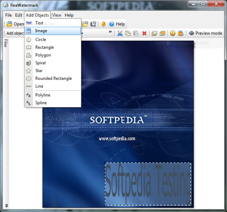Click the save watermark template disk icon
The width and height of the screenshot is (227, 212).
coord(93,24)
